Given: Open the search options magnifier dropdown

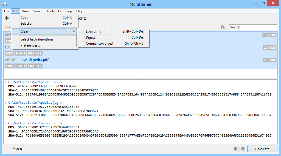Looking at the screenshot, I should [x=223, y=27].
